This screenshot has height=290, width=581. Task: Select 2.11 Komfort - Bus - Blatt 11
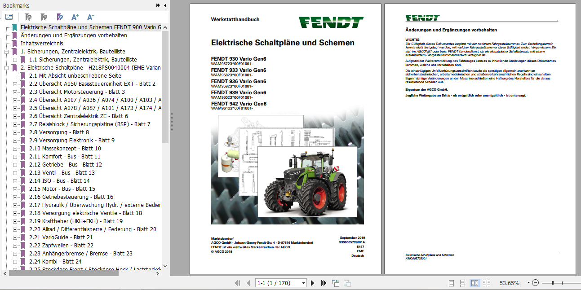click(65, 157)
